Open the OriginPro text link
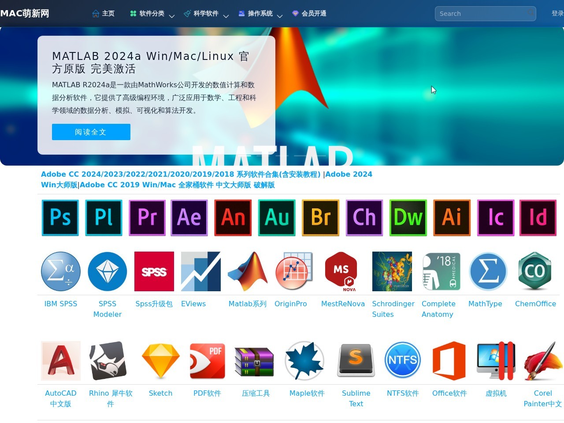 point(291,304)
